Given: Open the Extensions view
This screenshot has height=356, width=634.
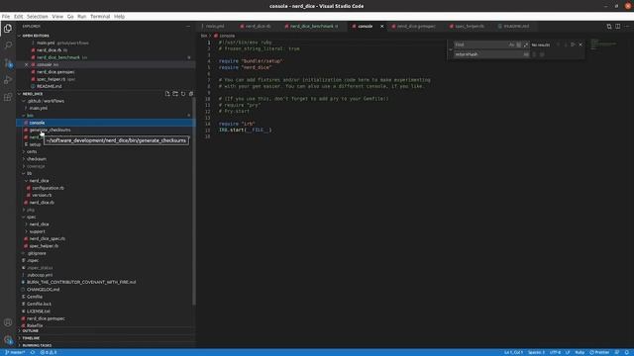Looking at the screenshot, I should click(8, 97).
